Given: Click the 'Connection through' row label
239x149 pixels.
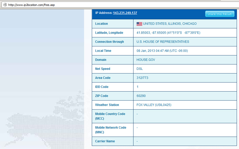Looking at the screenshot, I should tap(109, 42).
